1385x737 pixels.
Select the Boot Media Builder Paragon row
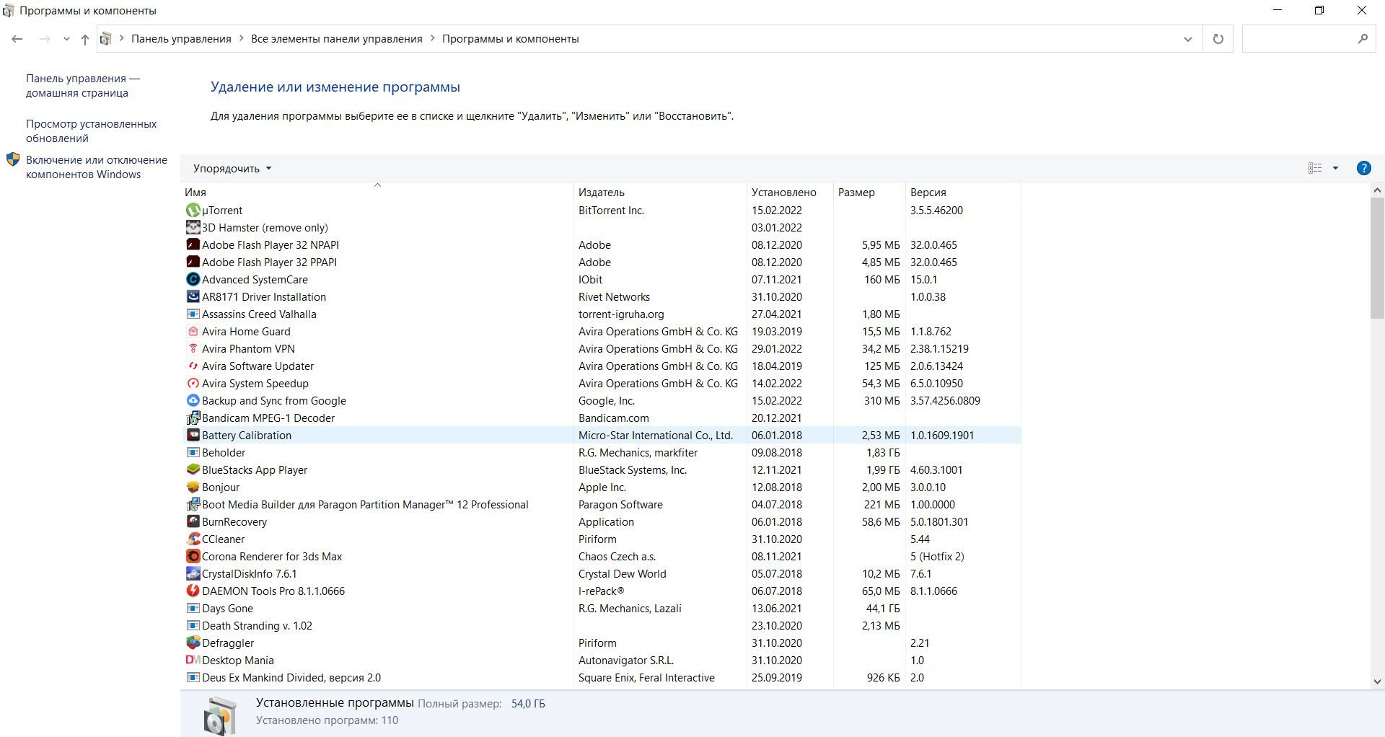[601, 504]
